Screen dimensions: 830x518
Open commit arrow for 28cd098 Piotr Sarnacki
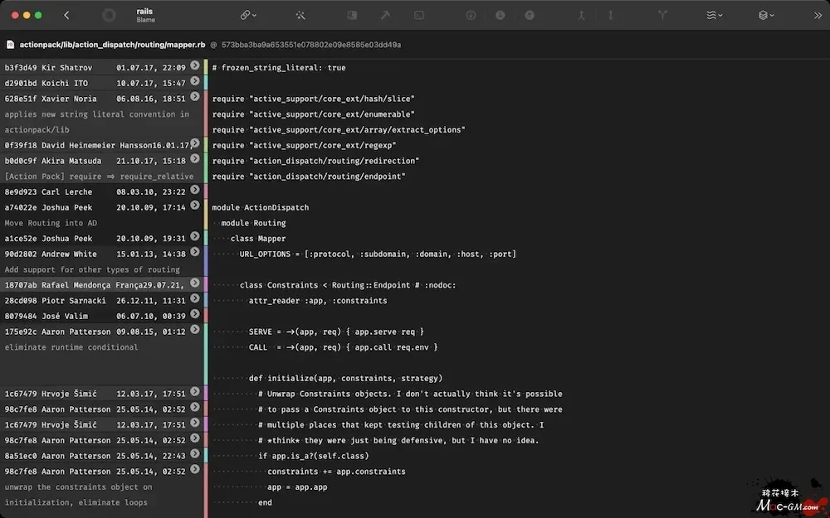point(195,298)
